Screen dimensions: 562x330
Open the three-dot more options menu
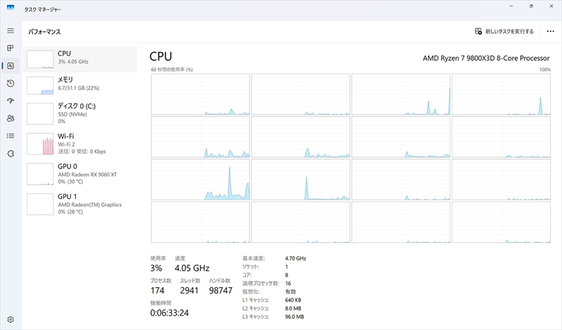(x=550, y=32)
